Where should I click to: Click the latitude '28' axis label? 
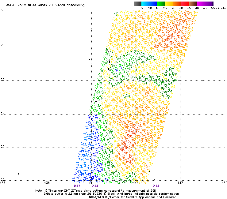point(2,45)
